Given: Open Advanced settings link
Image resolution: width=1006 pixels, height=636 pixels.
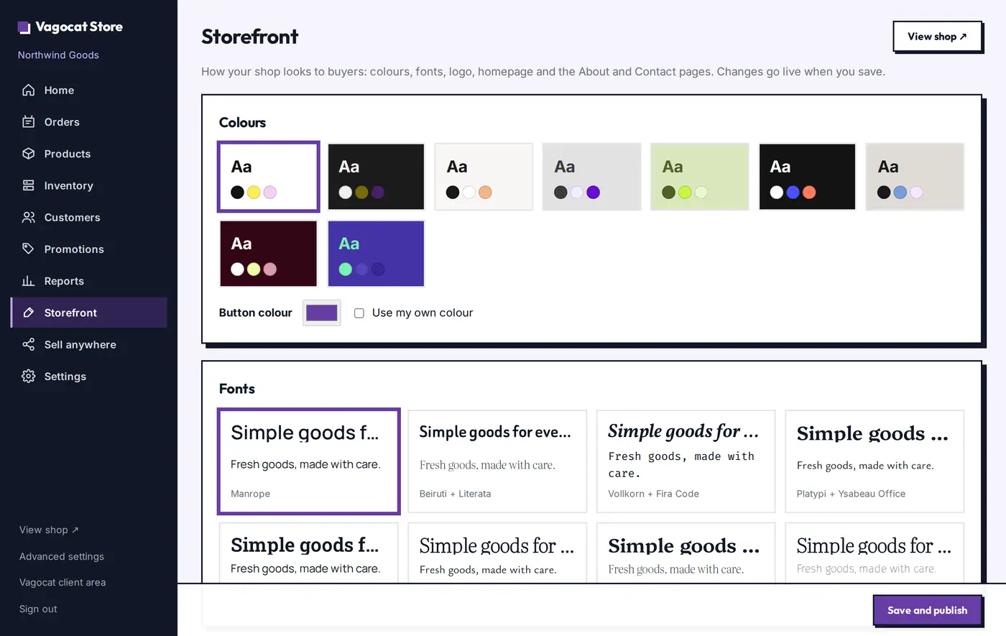Looking at the screenshot, I should 62,556.
